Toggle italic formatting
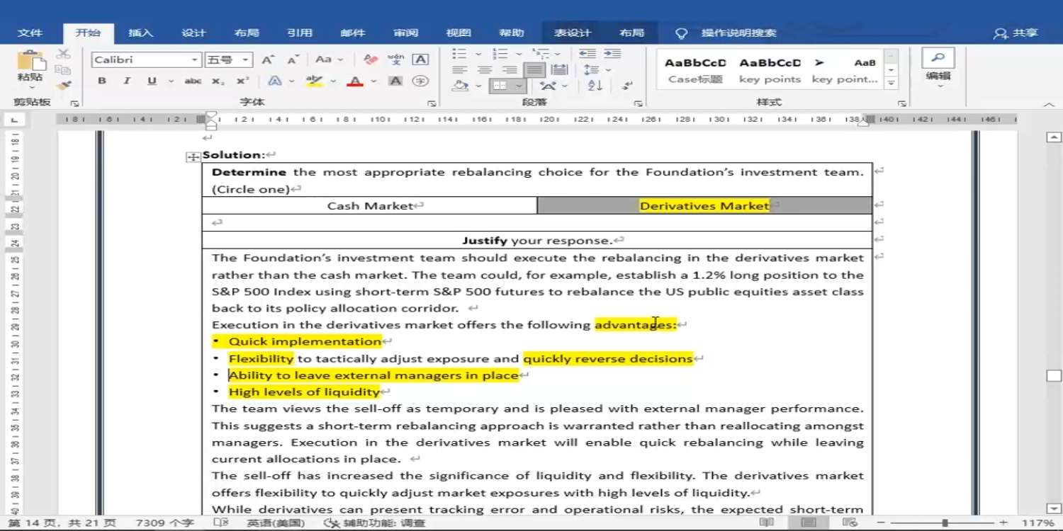Image resolution: width=1063 pixels, height=531 pixels. pyautogui.click(x=127, y=81)
